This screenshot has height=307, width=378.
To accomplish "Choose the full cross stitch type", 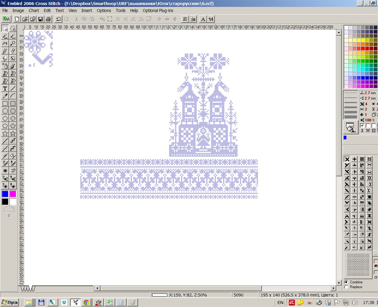I will pyautogui.click(x=347, y=160).
